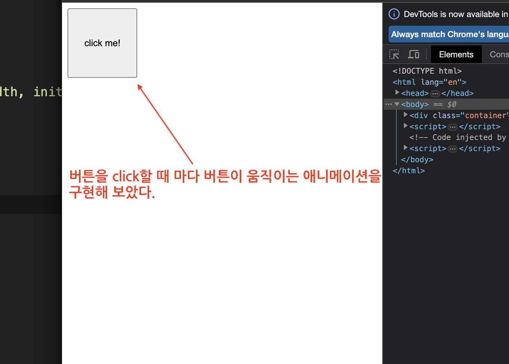Select the closing </body> tag line
The height and width of the screenshot is (364, 509).
coord(417,159)
